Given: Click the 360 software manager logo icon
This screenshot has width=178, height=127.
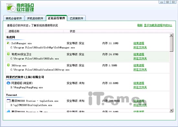Looking at the screenshot, I should (x=11, y=8).
